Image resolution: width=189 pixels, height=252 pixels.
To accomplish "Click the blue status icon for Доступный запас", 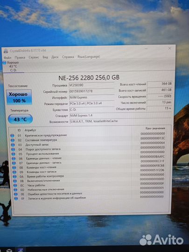I will (13, 145).
